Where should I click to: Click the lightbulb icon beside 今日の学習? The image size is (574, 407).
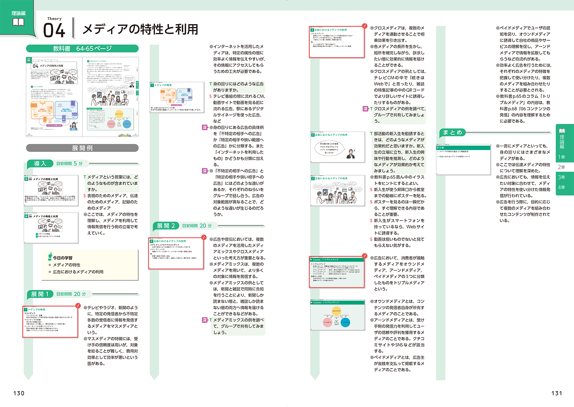coord(50,257)
